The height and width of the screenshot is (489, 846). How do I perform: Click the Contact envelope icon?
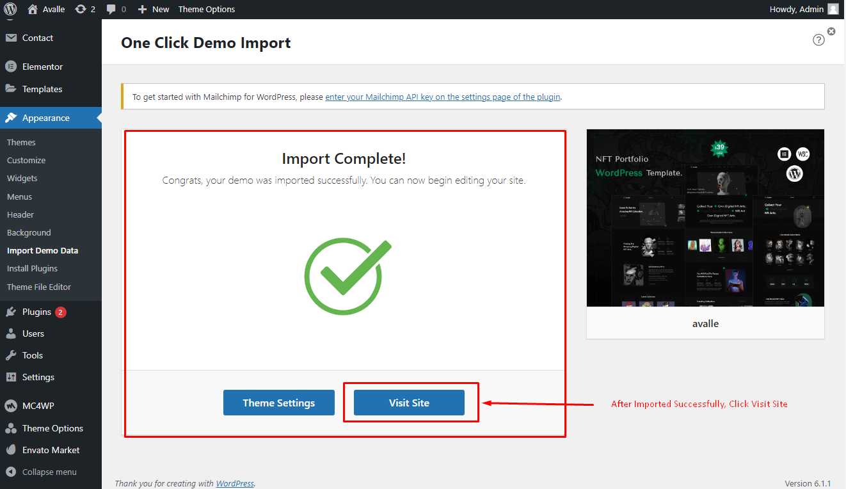click(11, 38)
